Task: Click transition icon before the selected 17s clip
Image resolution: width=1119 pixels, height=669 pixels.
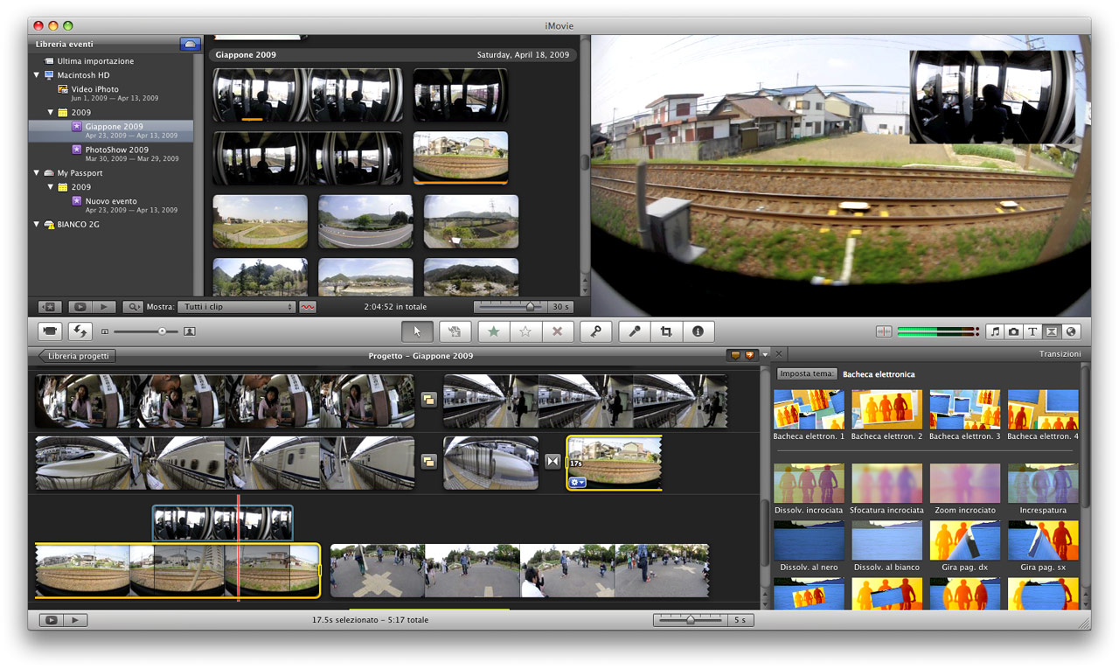Action: click(x=553, y=461)
